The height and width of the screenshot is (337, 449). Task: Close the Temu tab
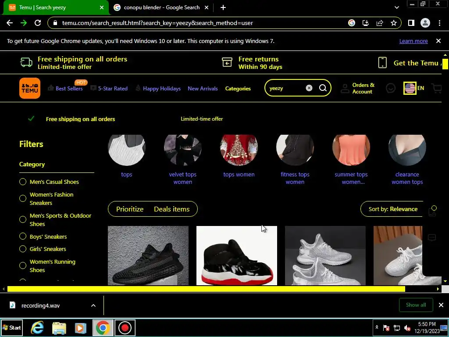(x=102, y=7)
